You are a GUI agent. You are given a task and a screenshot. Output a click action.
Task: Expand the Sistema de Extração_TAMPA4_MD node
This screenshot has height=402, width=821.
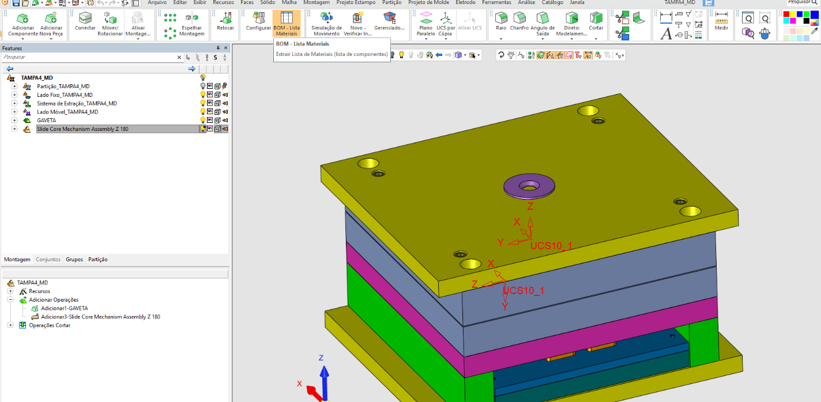[14, 103]
